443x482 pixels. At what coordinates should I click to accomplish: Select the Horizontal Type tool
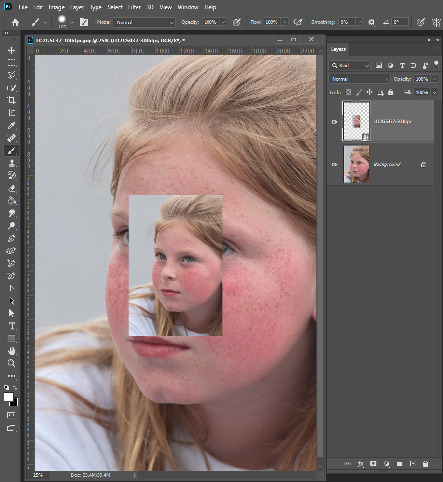pos(12,326)
